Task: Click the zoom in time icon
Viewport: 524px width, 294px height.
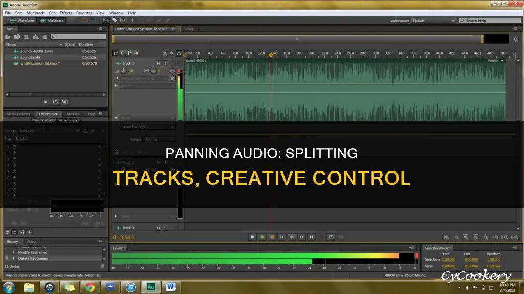Action: pyautogui.click(x=466, y=237)
